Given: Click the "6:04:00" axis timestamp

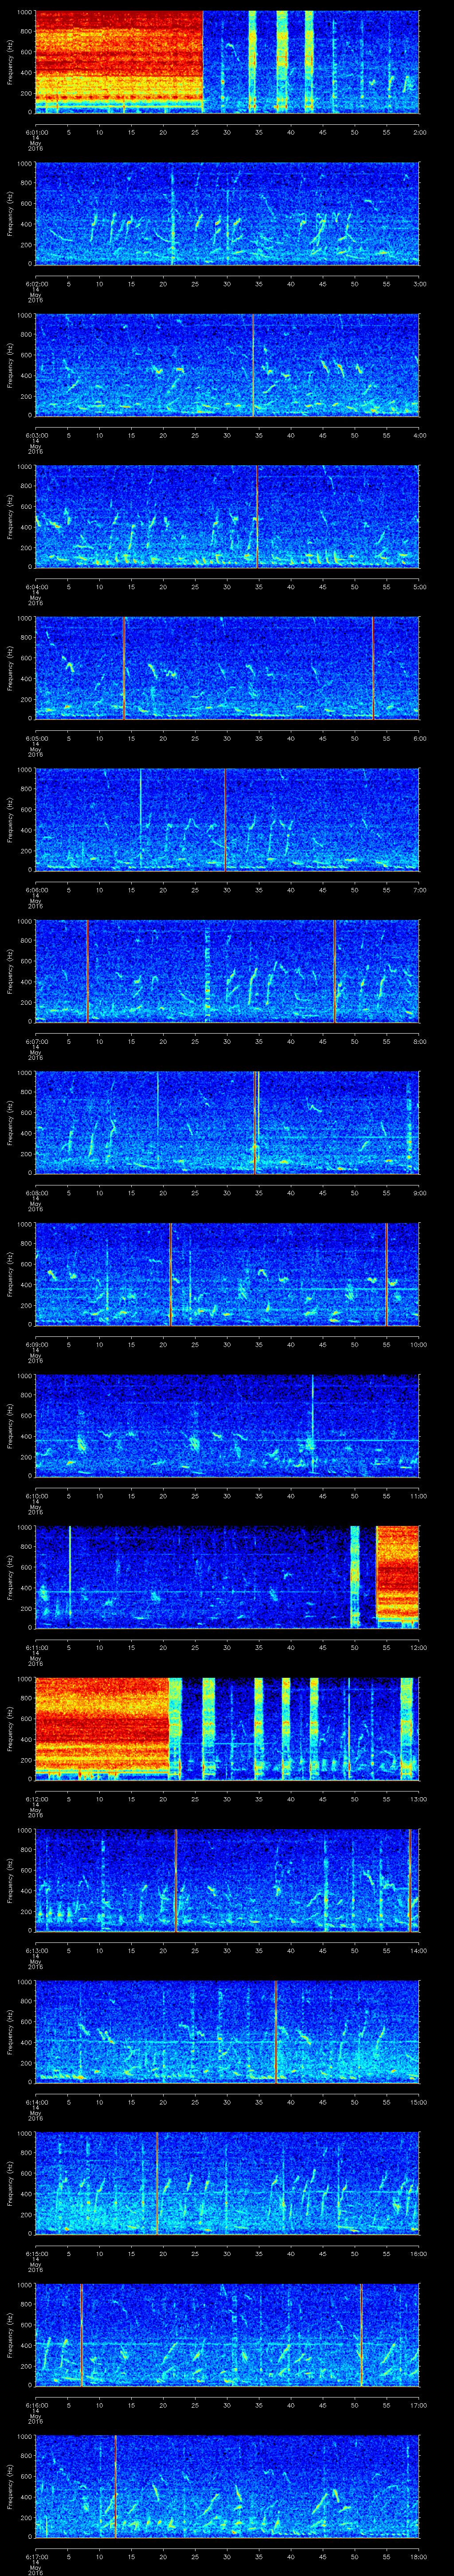Looking at the screenshot, I should point(36,587).
